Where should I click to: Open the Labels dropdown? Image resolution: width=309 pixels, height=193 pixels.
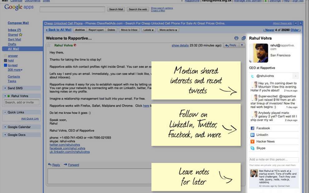click(148, 30)
